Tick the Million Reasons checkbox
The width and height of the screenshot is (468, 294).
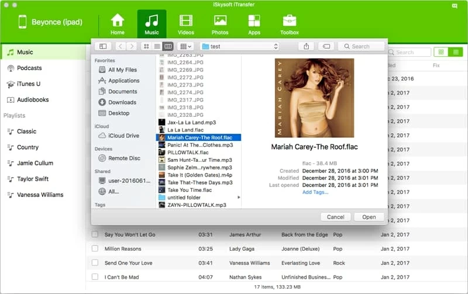pos(94,248)
